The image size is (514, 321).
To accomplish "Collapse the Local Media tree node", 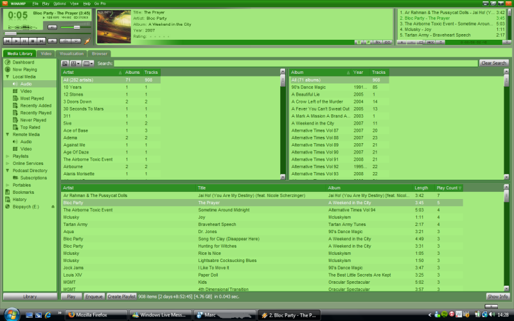I will tap(7, 76).
